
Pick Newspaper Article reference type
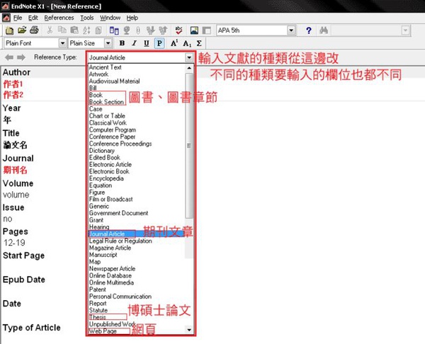[x=112, y=269]
